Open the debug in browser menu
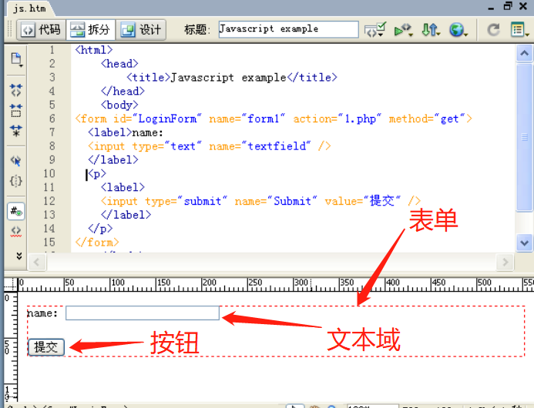Image resolution: width=534 pixels, height=408 pixels. click(404, 30)
